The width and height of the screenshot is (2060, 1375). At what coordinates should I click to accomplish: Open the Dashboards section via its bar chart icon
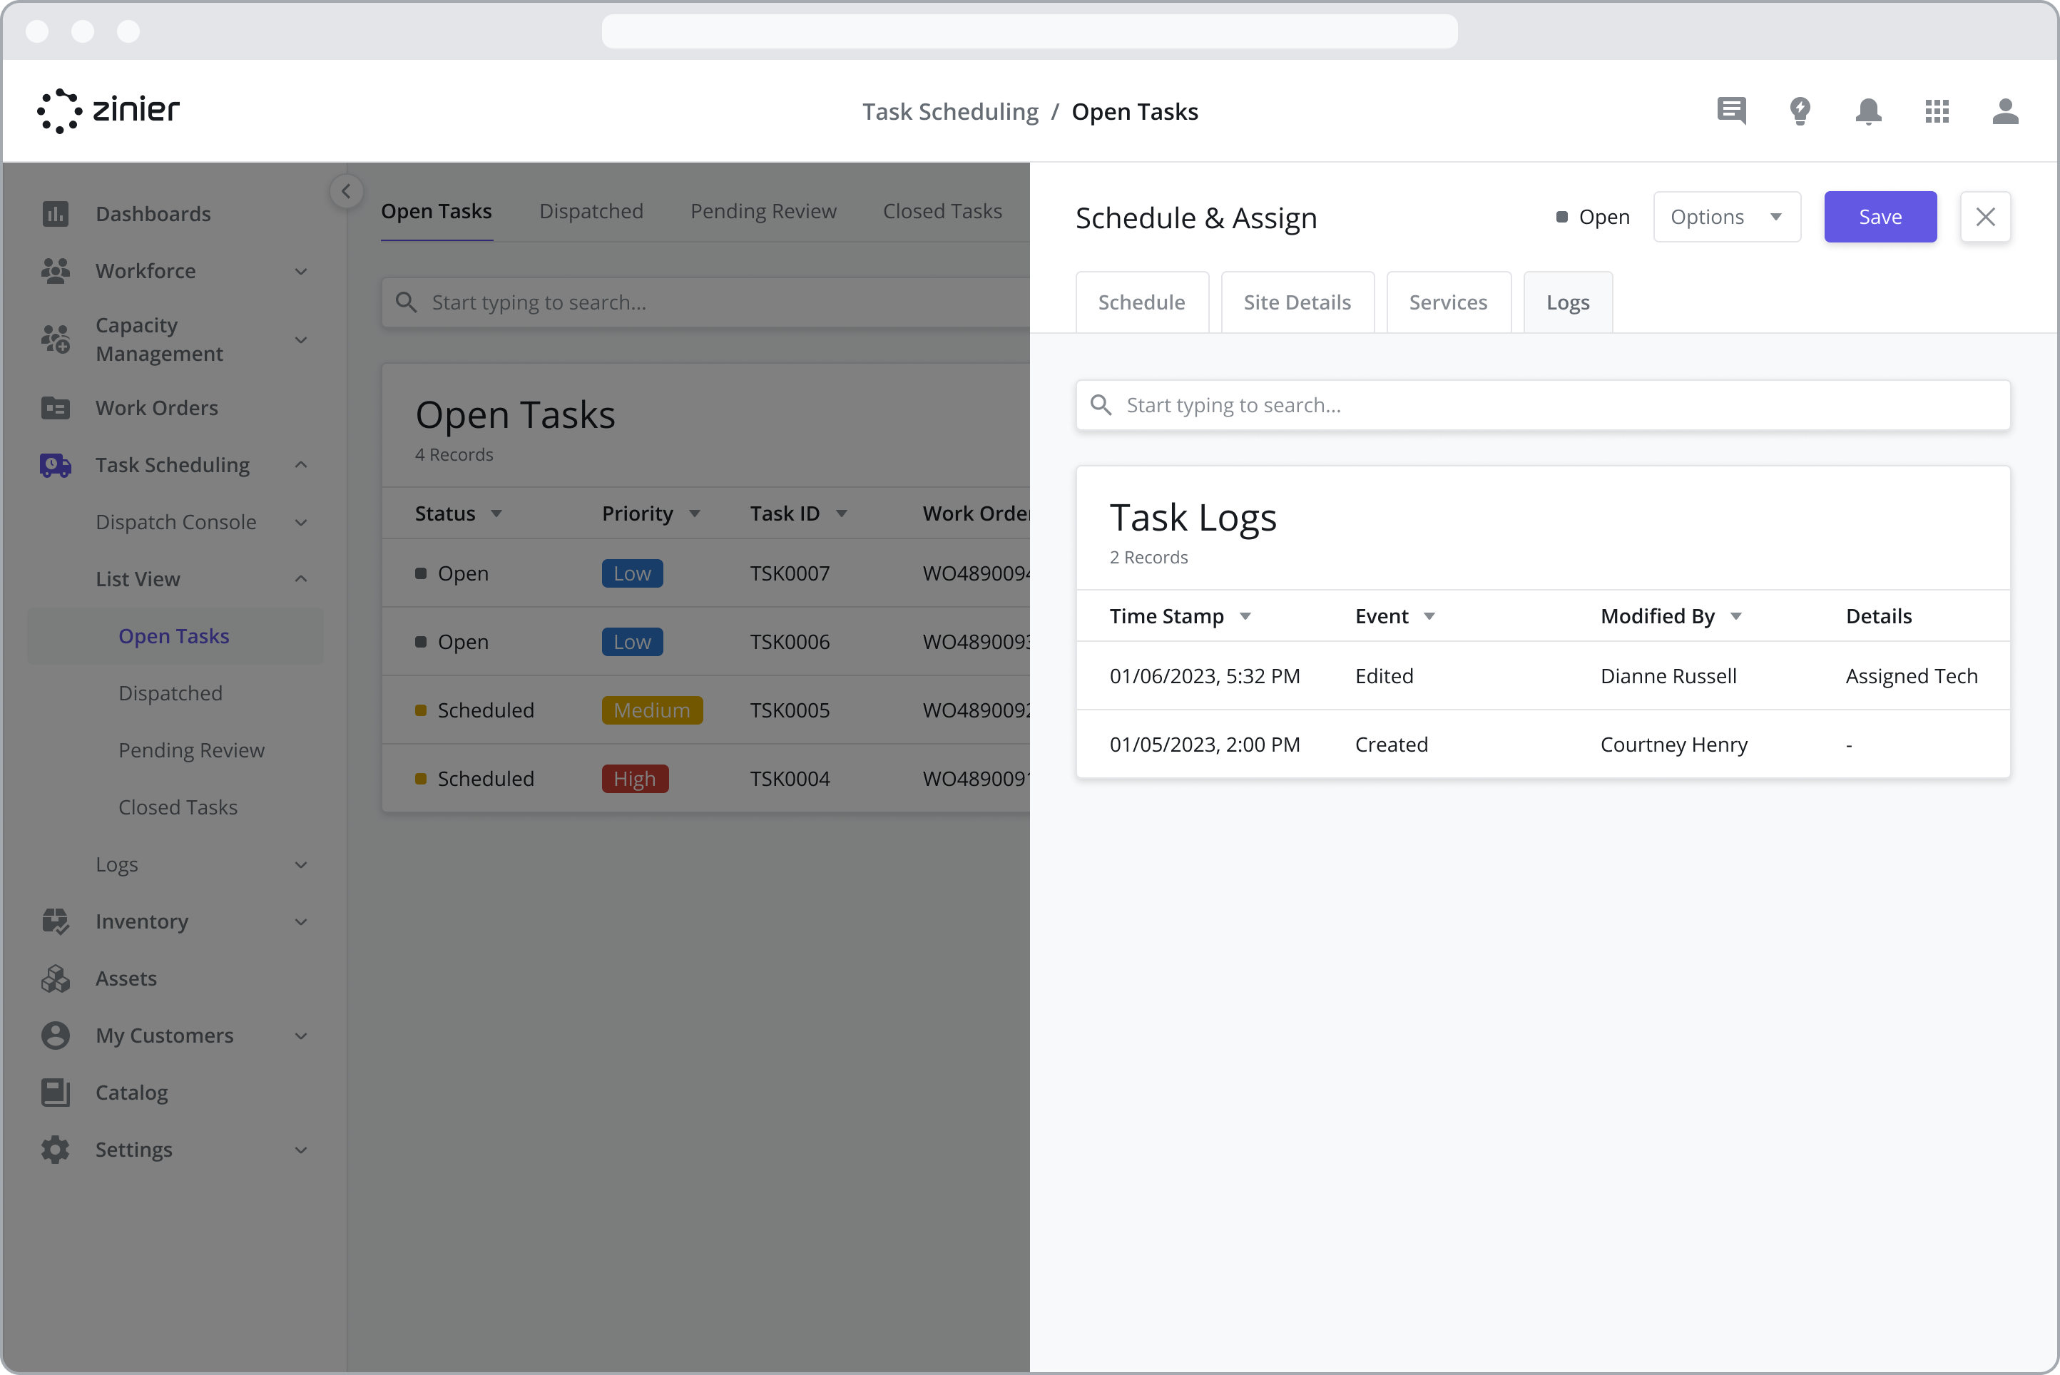[55, 213]
